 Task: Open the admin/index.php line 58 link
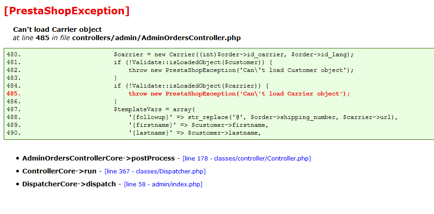point(163,184)
